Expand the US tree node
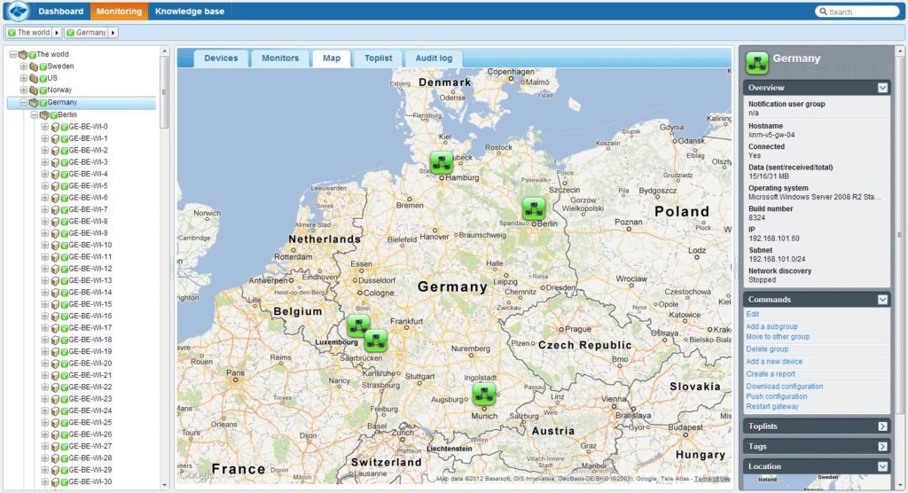Image resolution: width=908 pixels, height=493 pixels. [x=24, y=78]
